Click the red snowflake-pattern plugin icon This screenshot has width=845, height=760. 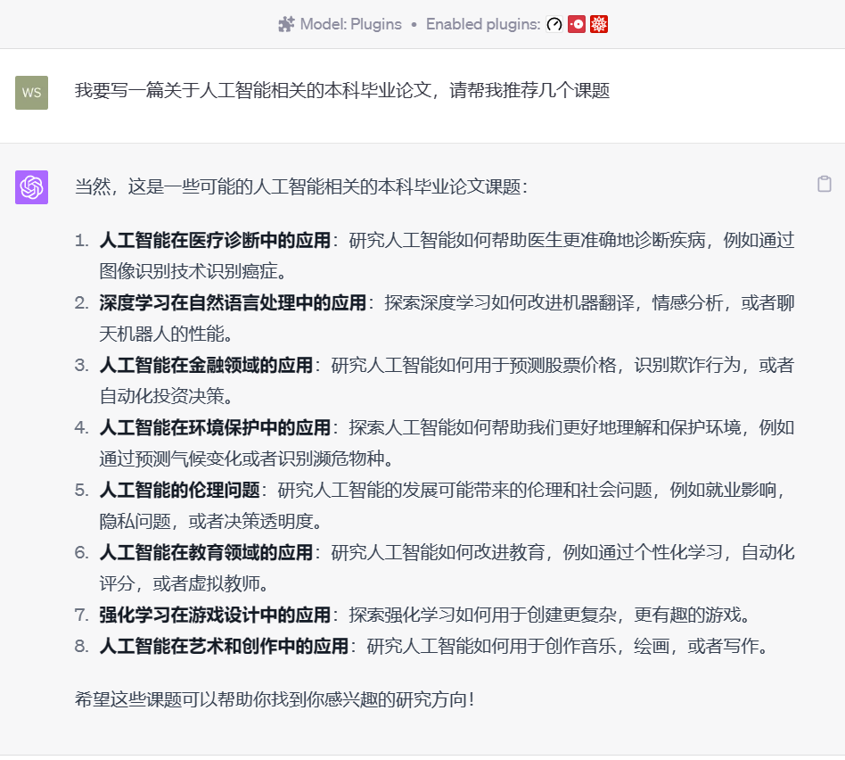599,24
